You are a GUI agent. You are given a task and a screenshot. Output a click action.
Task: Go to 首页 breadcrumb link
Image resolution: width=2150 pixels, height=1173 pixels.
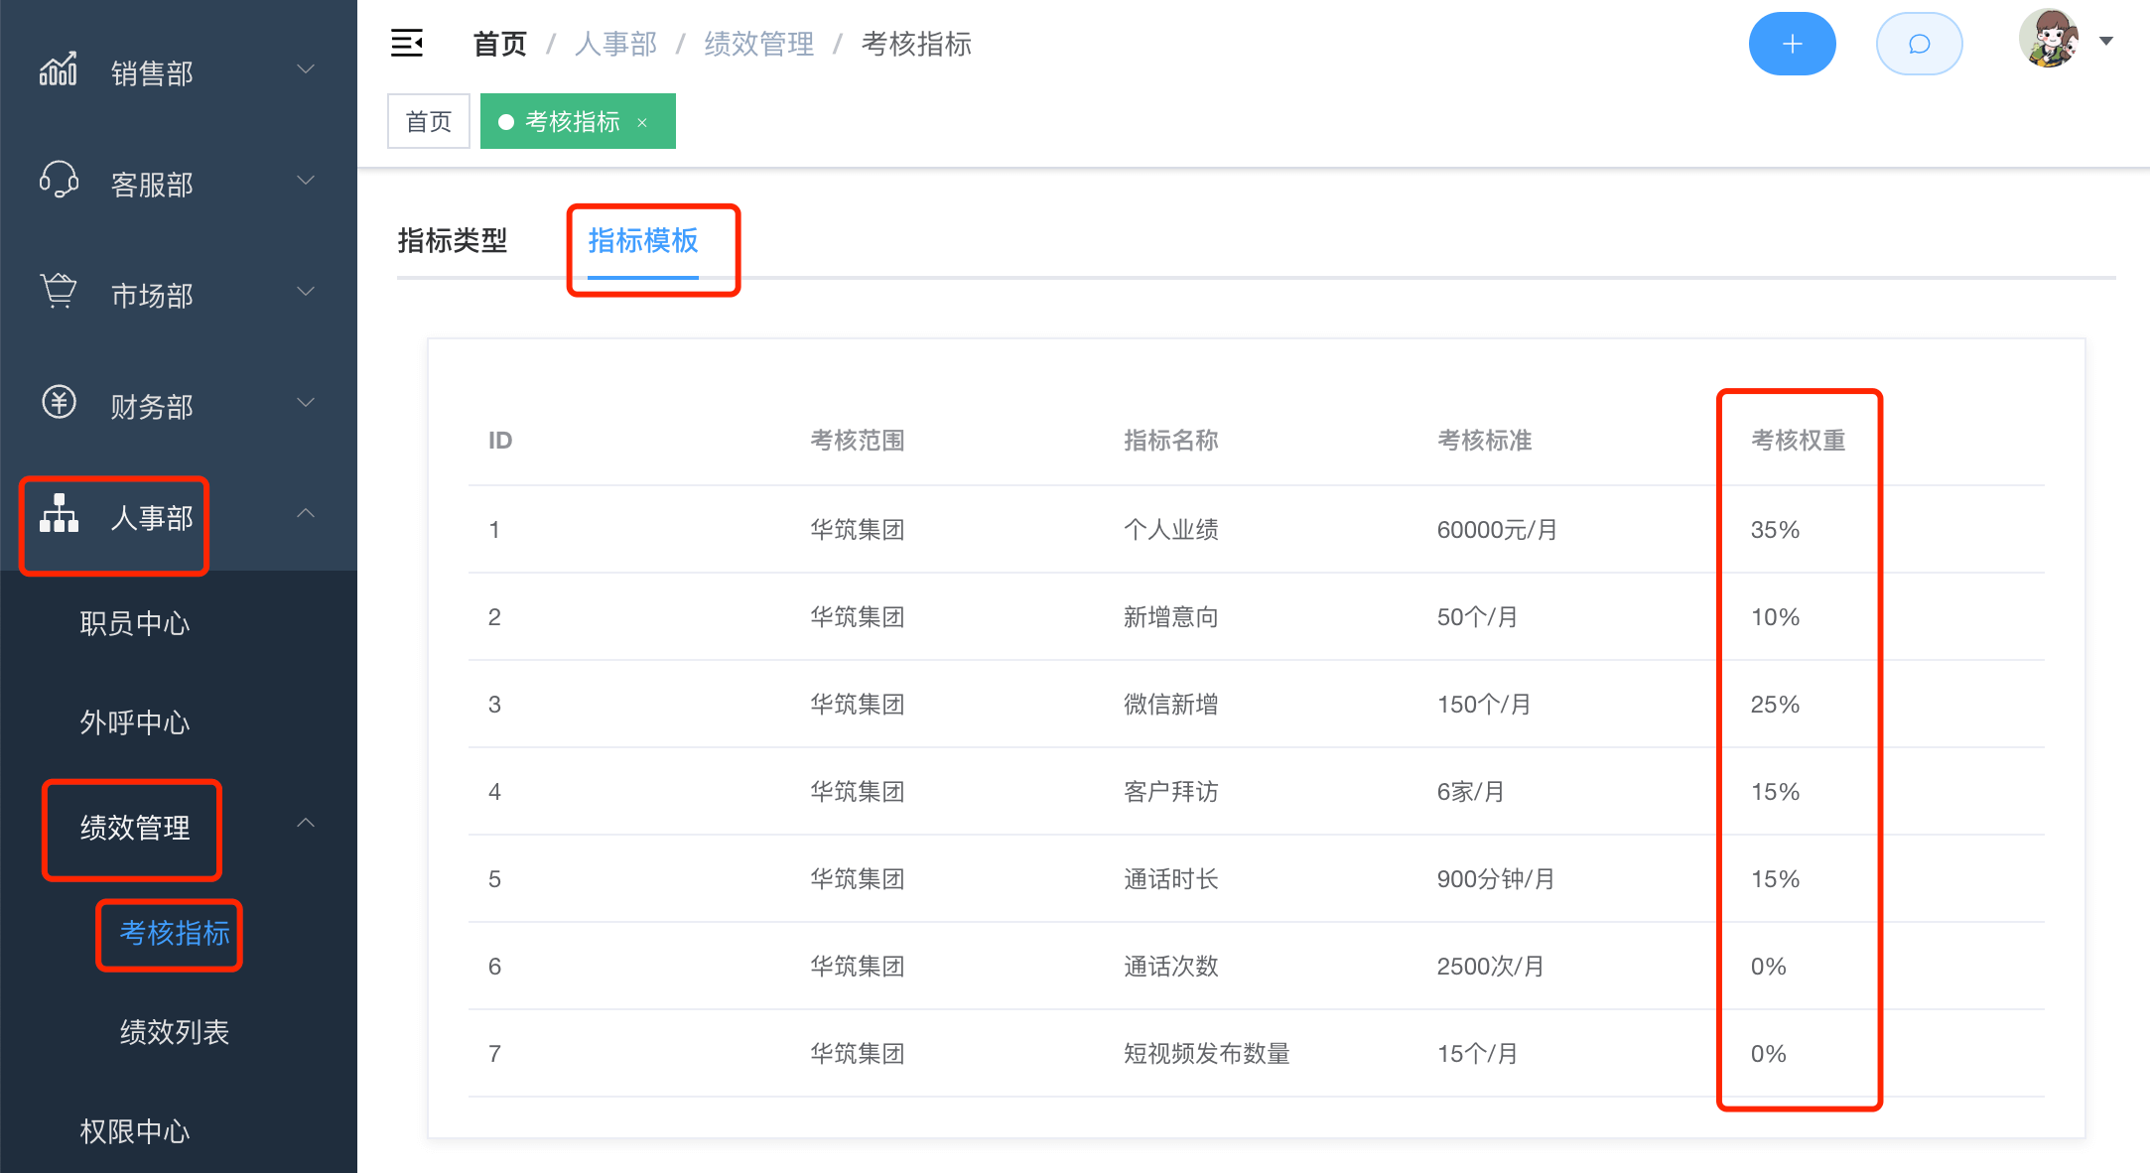[x=499, y=45]
